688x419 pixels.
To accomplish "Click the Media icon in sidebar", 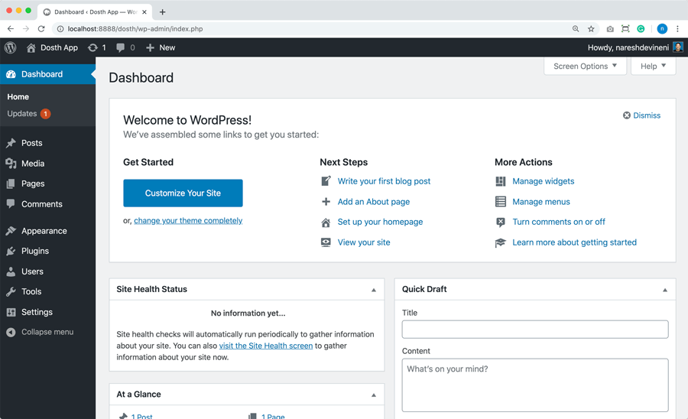I will point(11,164).
